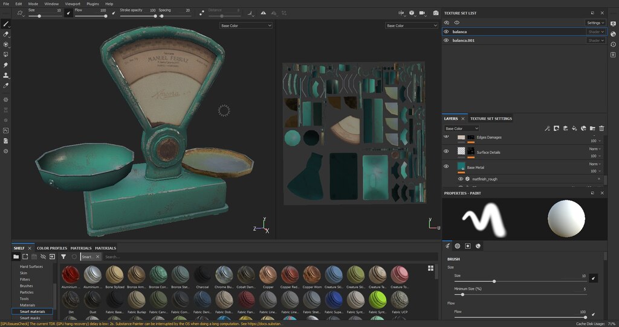Viewport: 619px width, 327px height.
Task: Hide the matfinish_rough effect
Action: coord(460,179)
